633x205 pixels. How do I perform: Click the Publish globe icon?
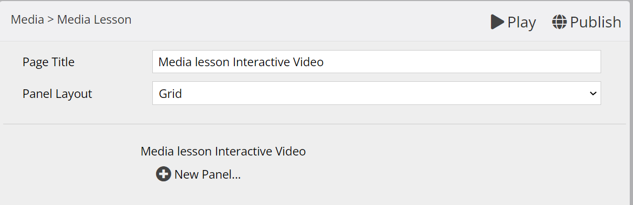pos(560,22)
